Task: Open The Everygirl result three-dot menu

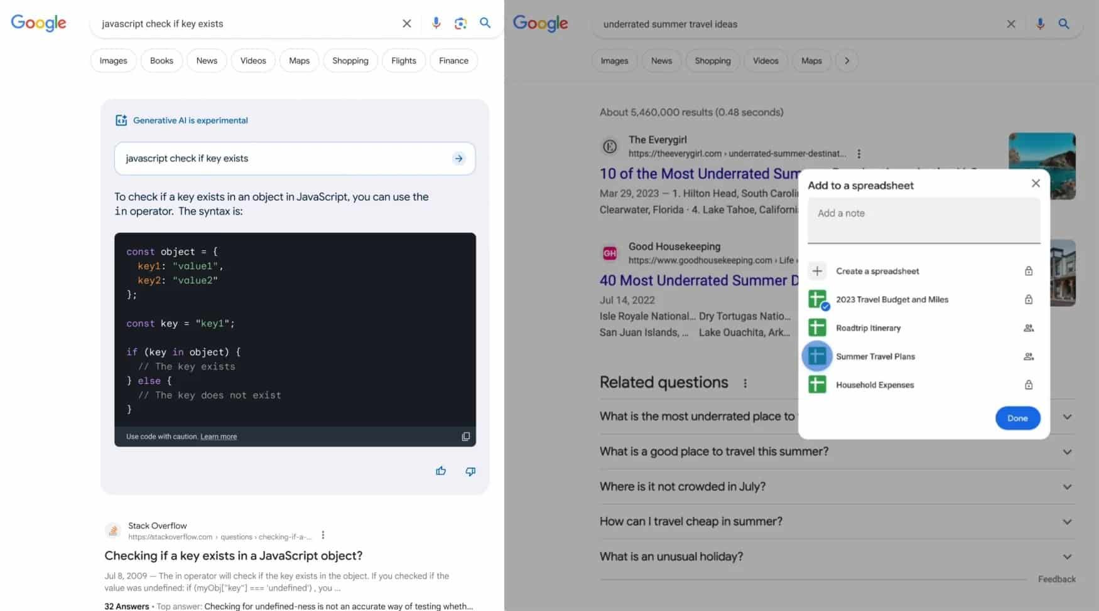Action: pyautogui.click(x=858, y=154)
